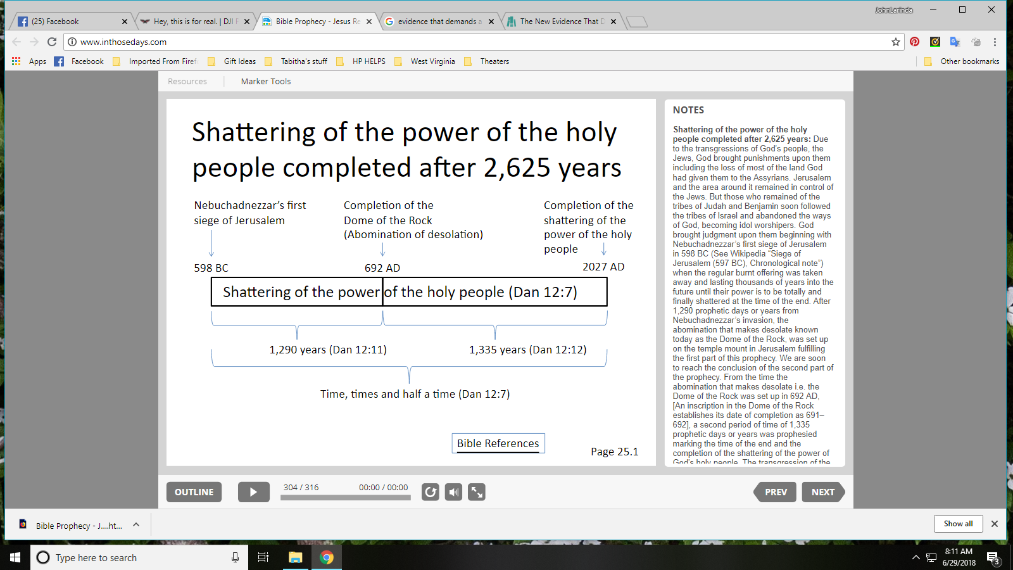Click the taskbar clock showing 8:11 AM

[x=959, y=557]
